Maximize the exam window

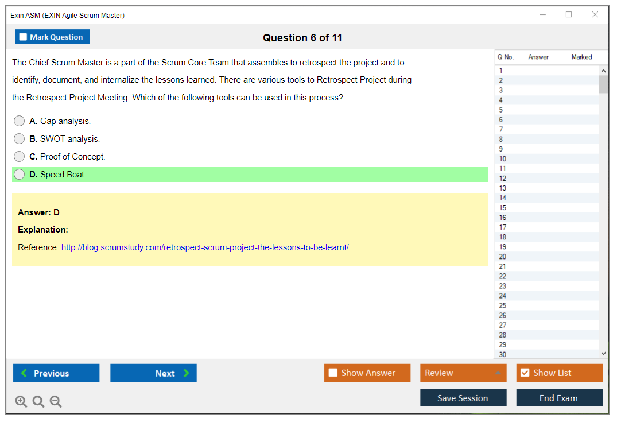coord(569,15)
